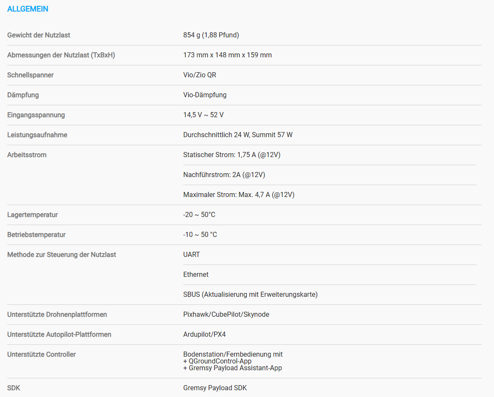Click the Lagertemperatur label
494x397 pixels.
[32, 215]
